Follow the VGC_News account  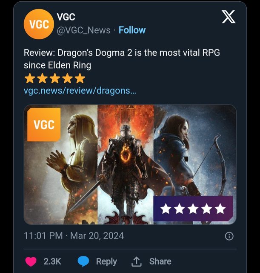[x=132, y=30]
